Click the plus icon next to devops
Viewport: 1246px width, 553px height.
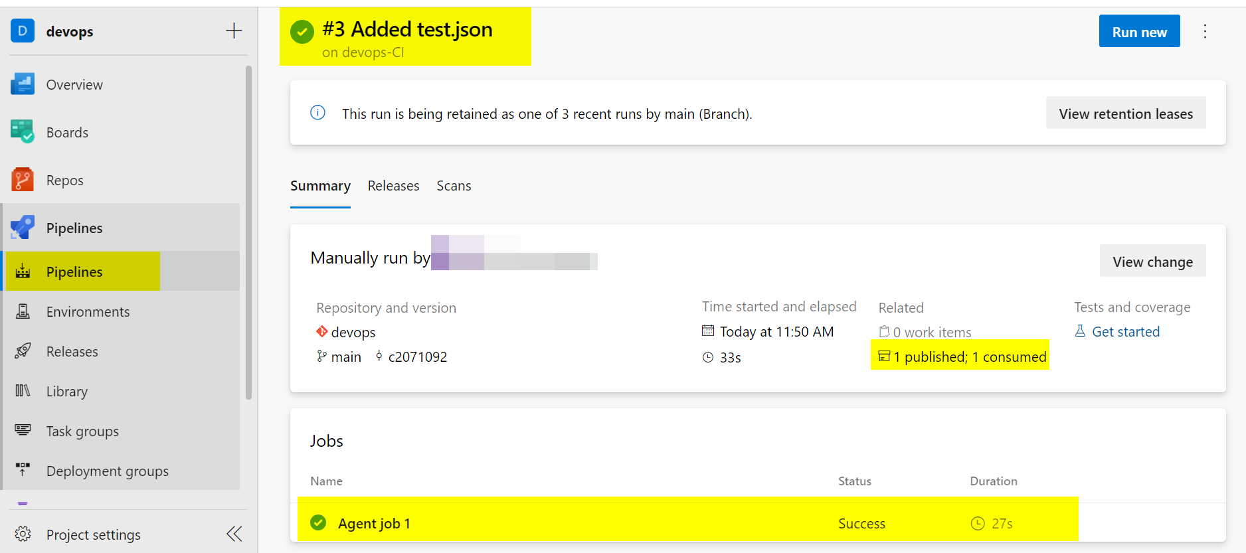[x=234, y=31]
